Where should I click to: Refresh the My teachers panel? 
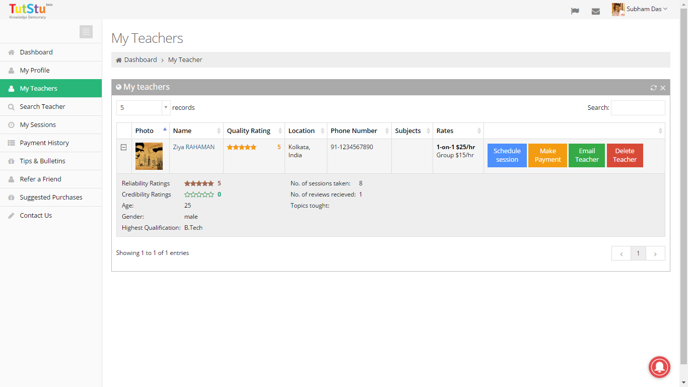pos(653,88)
